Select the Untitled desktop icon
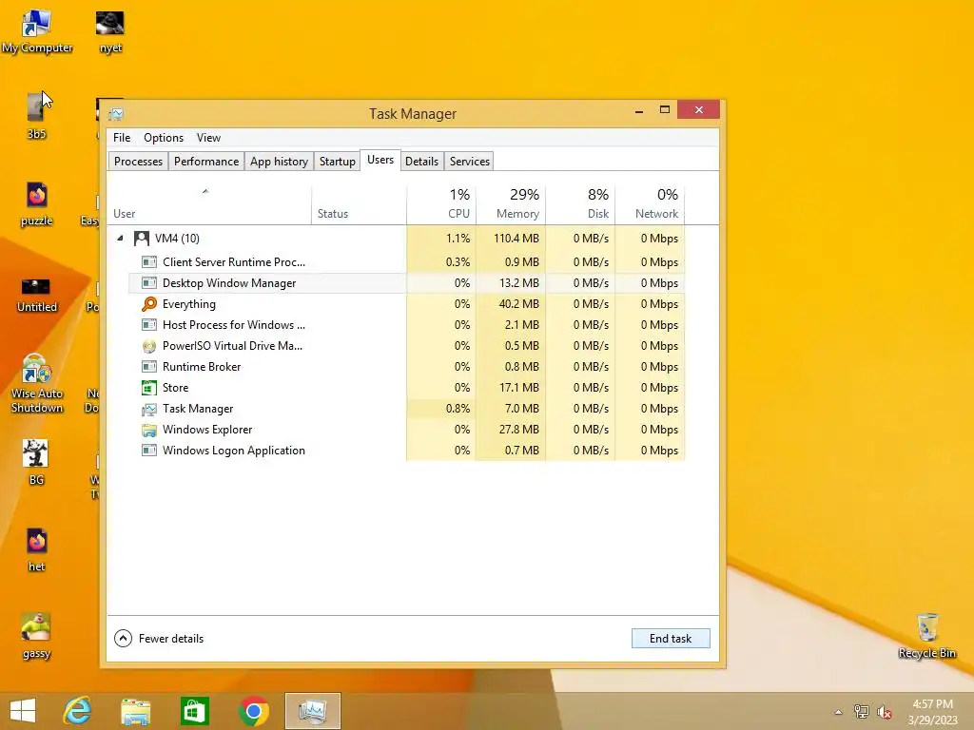974x730 pixels. pyautogui.click(x=37, y=295)
